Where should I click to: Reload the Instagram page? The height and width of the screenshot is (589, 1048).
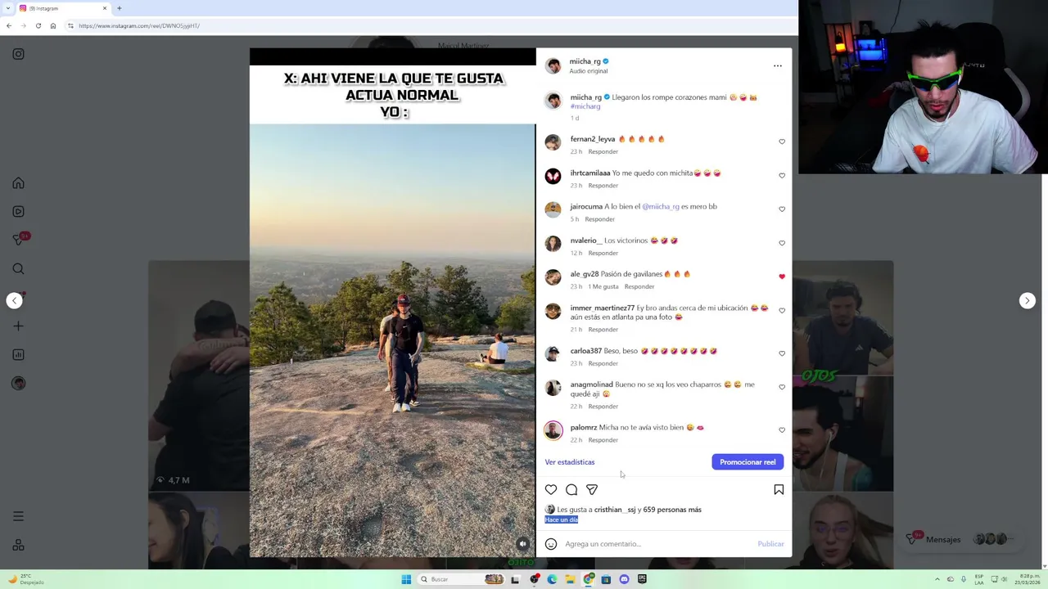[x=38, y=25]
